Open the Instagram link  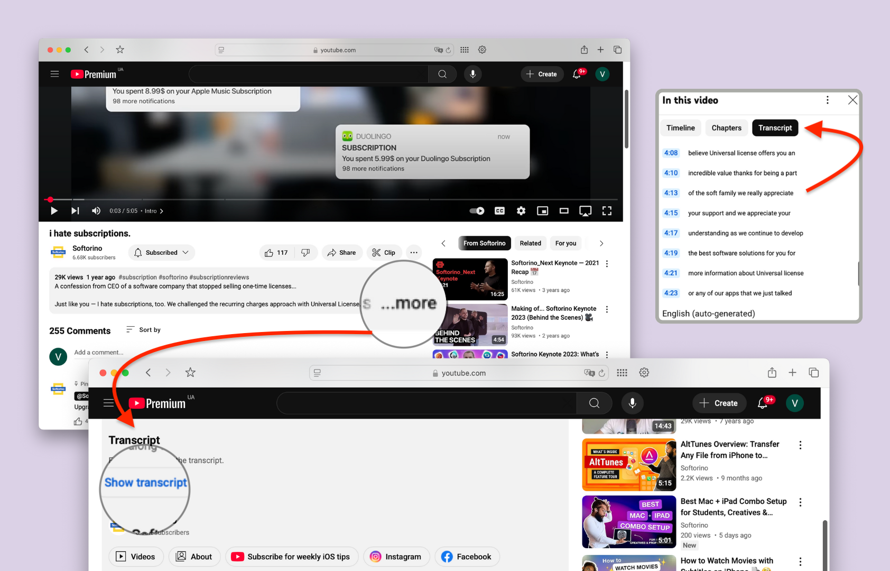tap(396, 557)
